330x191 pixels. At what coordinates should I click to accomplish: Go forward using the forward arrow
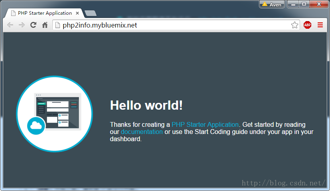coord(22,25)
